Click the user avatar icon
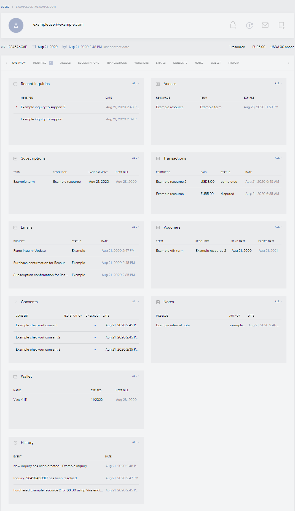Screen dimensions: 295x511 click(16, 25)
